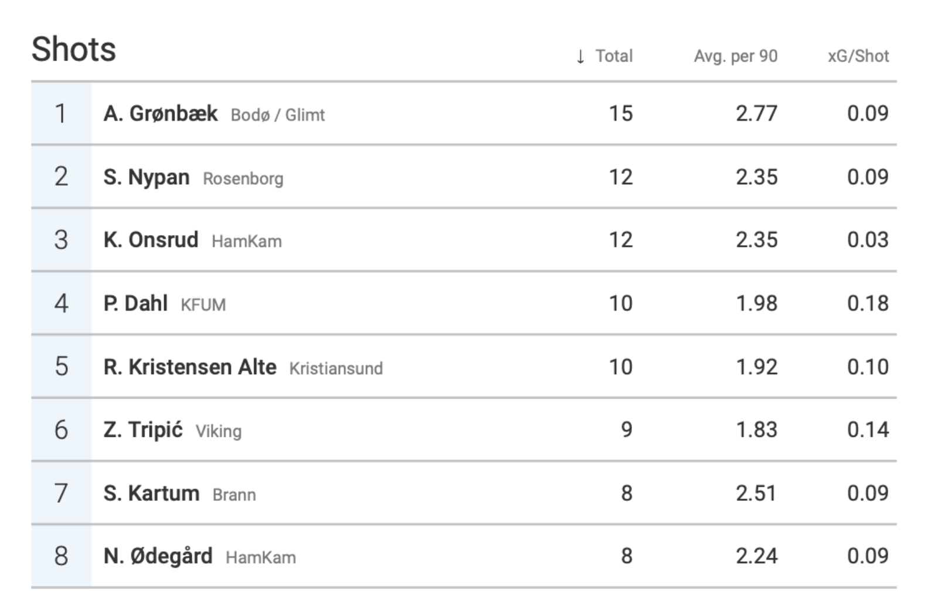Image resolution: width=938 pixels, height=607 pixels.
Task: Open S. Nypan player profile
Action: click(x=147, y=177)
